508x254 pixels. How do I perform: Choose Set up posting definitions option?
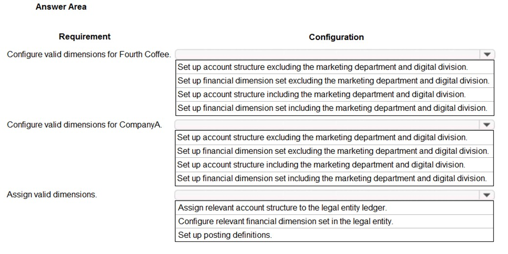pyautogui.click(x=334, y=235)
